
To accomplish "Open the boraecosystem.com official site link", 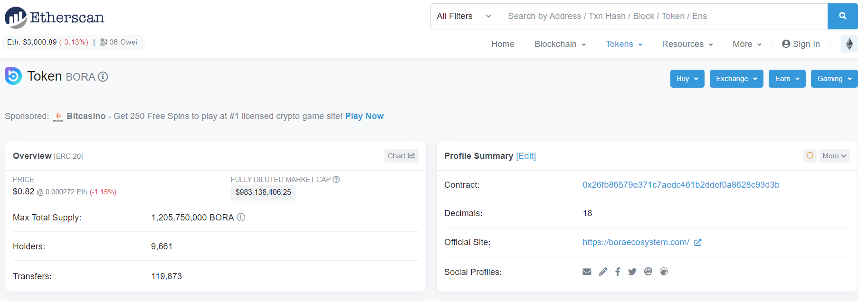I will point(636,242).
